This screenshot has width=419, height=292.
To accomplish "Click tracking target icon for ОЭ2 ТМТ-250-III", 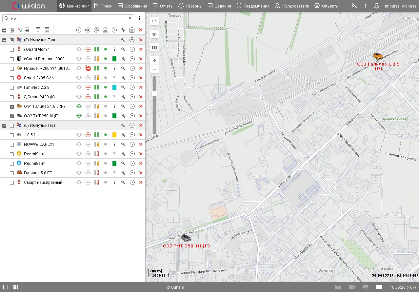I will point(79,116).
